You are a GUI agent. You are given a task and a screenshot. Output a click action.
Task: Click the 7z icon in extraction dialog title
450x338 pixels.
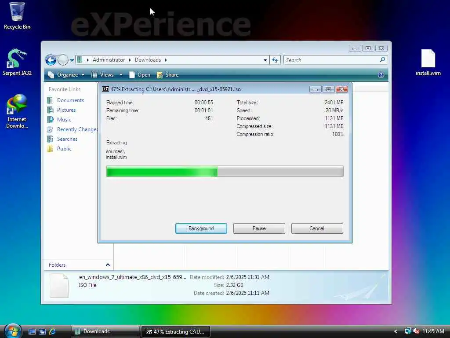pyautogui.click(x=105, y=89)
